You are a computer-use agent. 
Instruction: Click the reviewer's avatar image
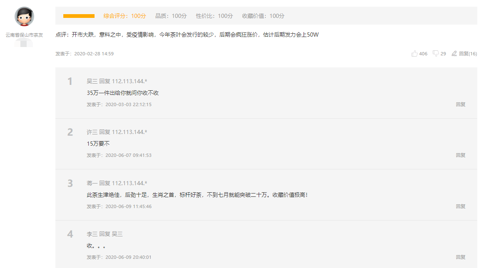(x=24, y=17)
